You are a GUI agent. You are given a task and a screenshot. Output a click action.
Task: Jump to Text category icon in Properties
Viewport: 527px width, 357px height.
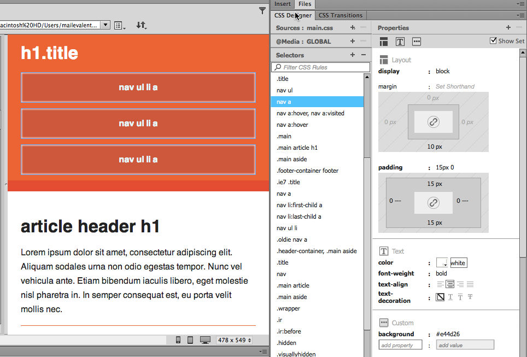(400, 42)
